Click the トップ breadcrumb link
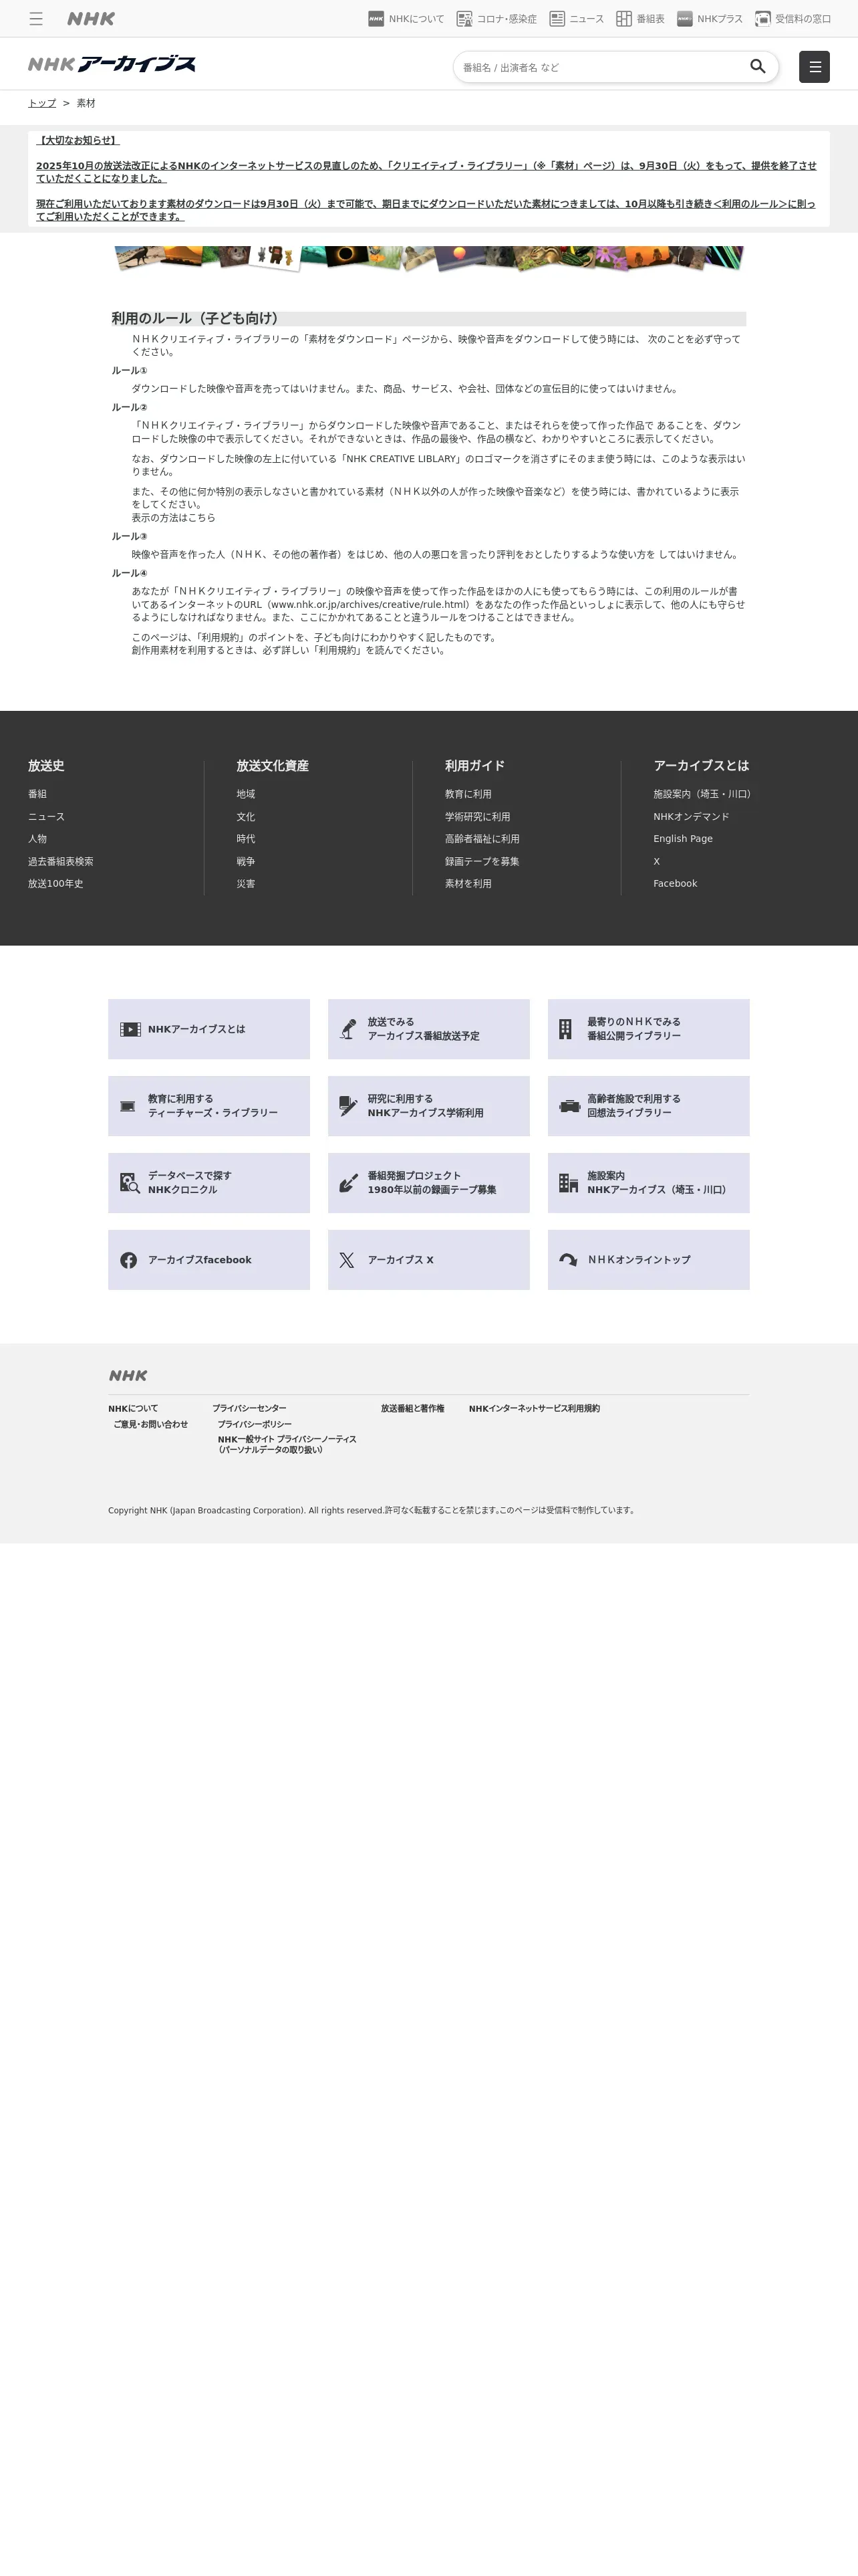 coord(42,103)
